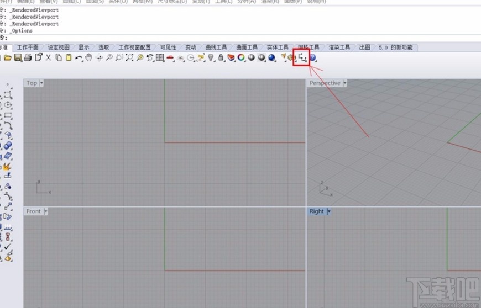
Task: Select the Pan hand tool
Action: [88, 57]
